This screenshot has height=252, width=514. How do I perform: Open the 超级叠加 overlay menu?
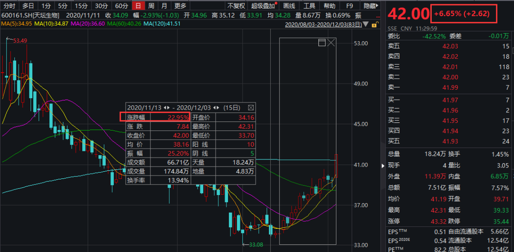pos(263,6)
